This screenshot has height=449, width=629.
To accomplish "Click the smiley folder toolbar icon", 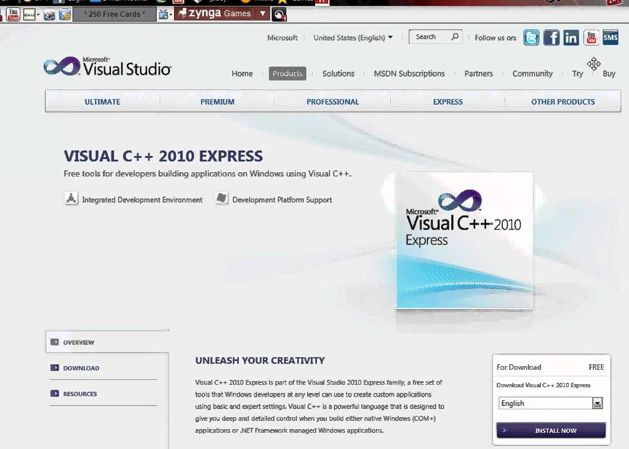I will (x=65, y=15).
